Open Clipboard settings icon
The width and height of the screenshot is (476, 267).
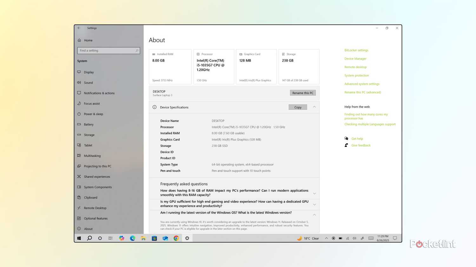(79, 197)
